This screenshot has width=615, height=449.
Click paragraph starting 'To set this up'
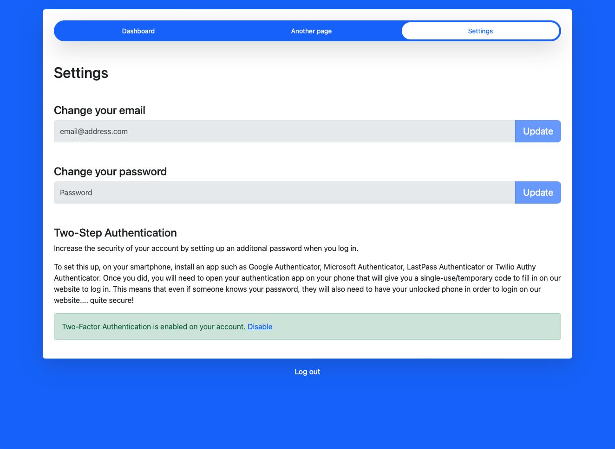307,283
